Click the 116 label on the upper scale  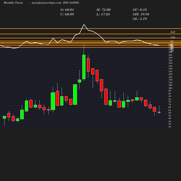[173, 37]
